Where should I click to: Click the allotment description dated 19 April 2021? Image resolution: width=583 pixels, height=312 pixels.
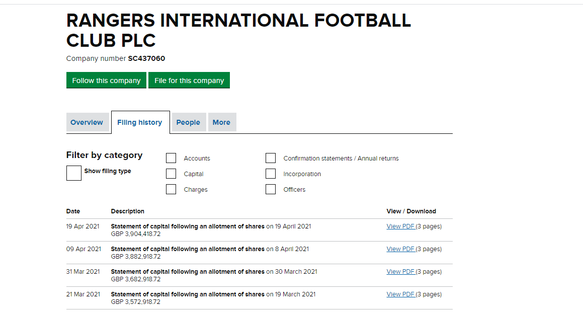tap(211, 226)
